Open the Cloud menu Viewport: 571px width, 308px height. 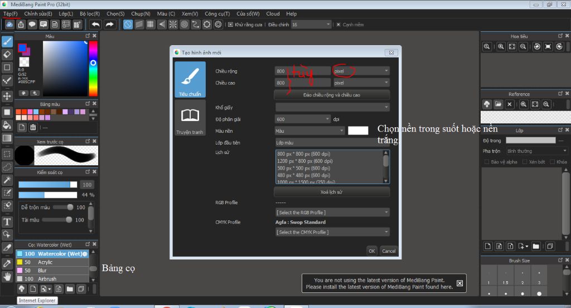[x=273, y=13]
